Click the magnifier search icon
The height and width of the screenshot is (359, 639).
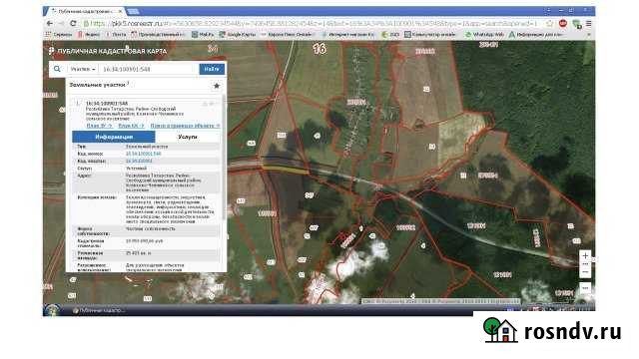pyautogui.click(x=57, y=69)
